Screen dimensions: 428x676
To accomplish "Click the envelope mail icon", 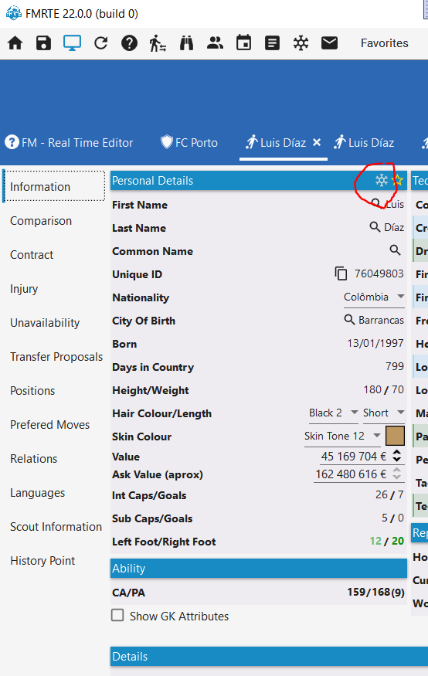I will click(329, 43).
